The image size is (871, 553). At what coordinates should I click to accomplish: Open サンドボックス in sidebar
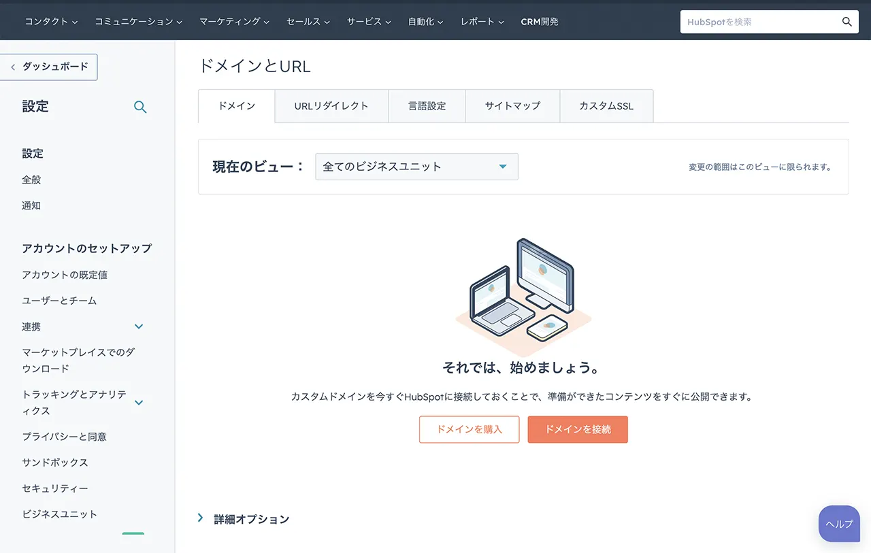(x=55, y=463)
